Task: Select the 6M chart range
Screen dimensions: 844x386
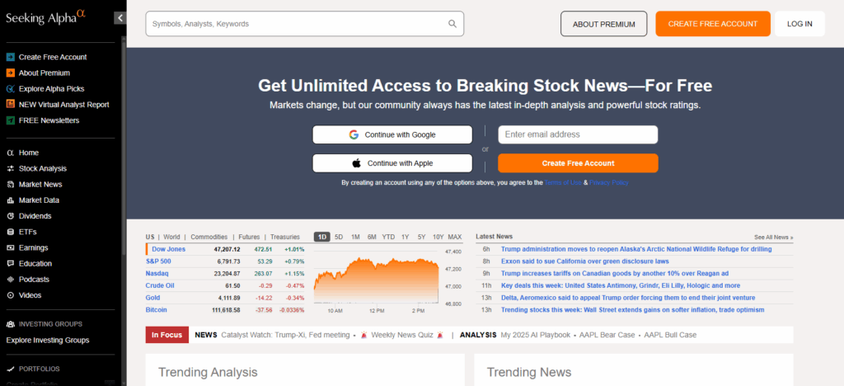Action: coord(372,237)
